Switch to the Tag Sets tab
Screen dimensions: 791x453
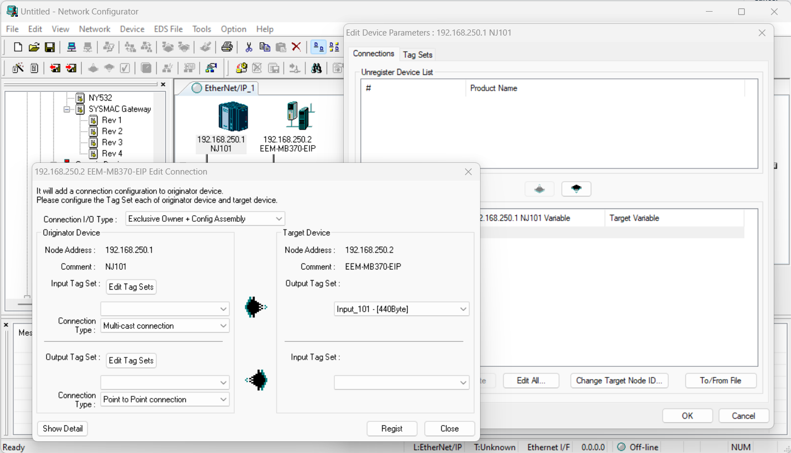coord(417,54)
